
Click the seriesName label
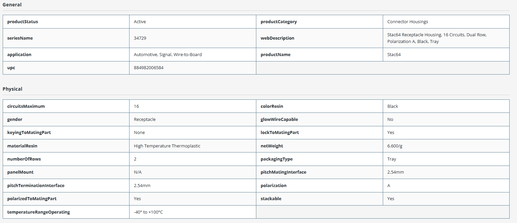(x=20, y=38)
